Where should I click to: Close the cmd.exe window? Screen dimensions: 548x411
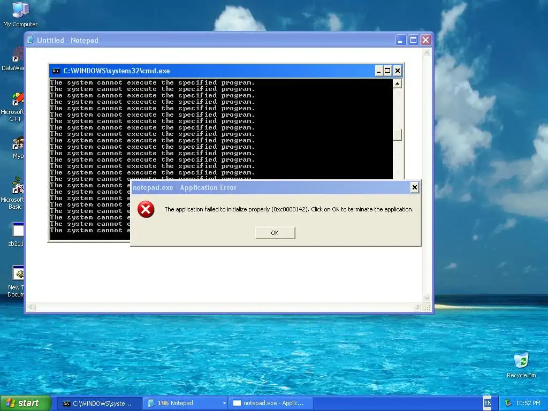(398, 71)
